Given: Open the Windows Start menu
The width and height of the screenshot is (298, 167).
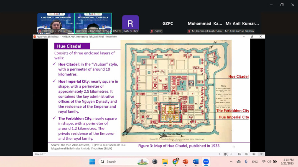Looking at the screenshot, I should (x=92, y=162).
